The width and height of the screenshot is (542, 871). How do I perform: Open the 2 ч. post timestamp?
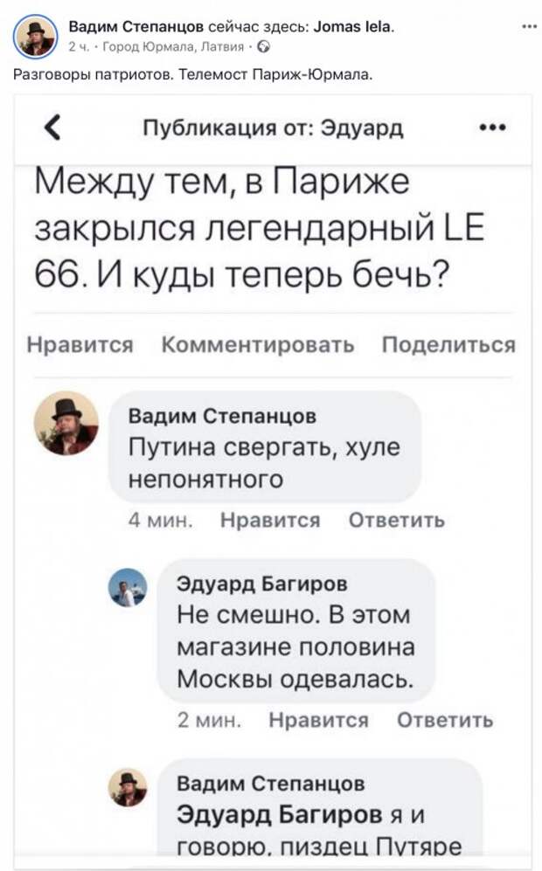pyautogui.click(x=76, y=45)
